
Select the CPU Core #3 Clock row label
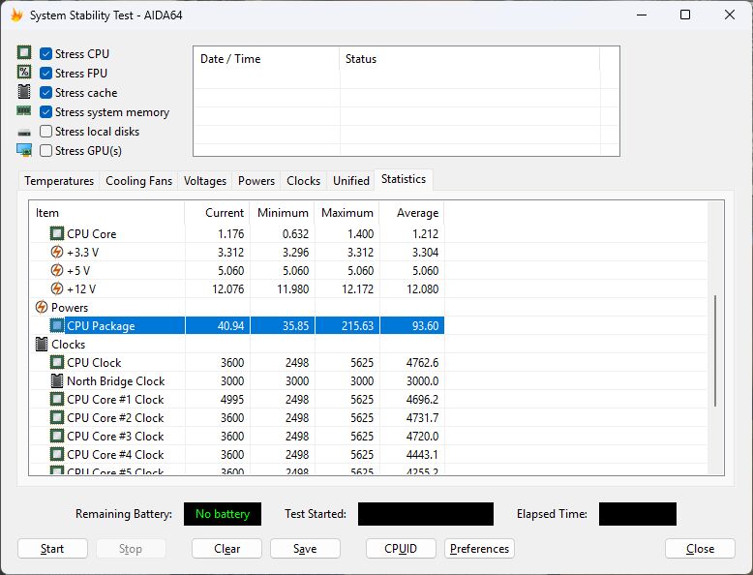(115, 437)
